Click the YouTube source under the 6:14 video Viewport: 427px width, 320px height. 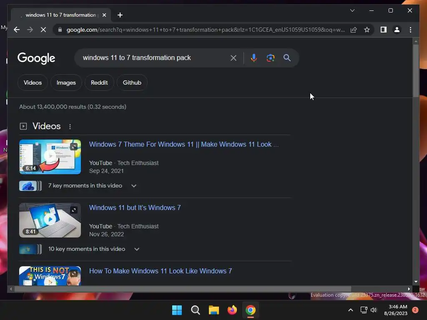[100, 163]
